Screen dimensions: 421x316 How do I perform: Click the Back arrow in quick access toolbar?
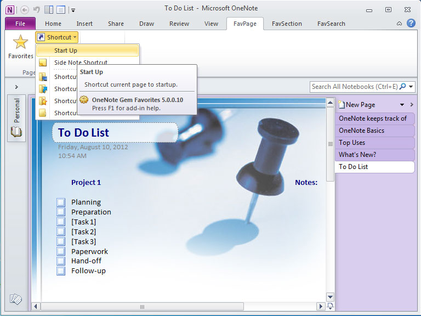(x=25, y=10)
